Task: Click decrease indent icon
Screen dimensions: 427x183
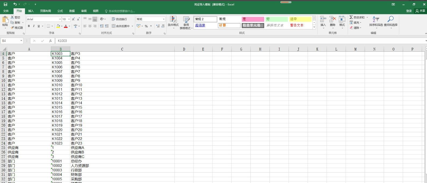Action: 102,26
